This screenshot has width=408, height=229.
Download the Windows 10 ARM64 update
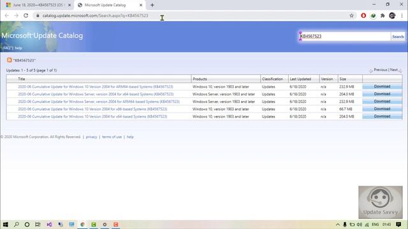coord(382,87)
